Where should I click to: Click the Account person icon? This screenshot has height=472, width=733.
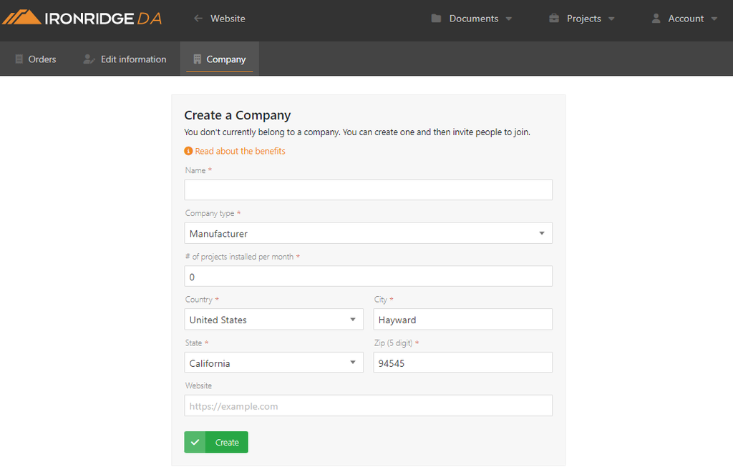coord(656,19)
